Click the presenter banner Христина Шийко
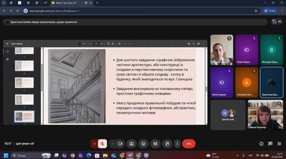Screen dimensions: 286x159 pos(135,22)
